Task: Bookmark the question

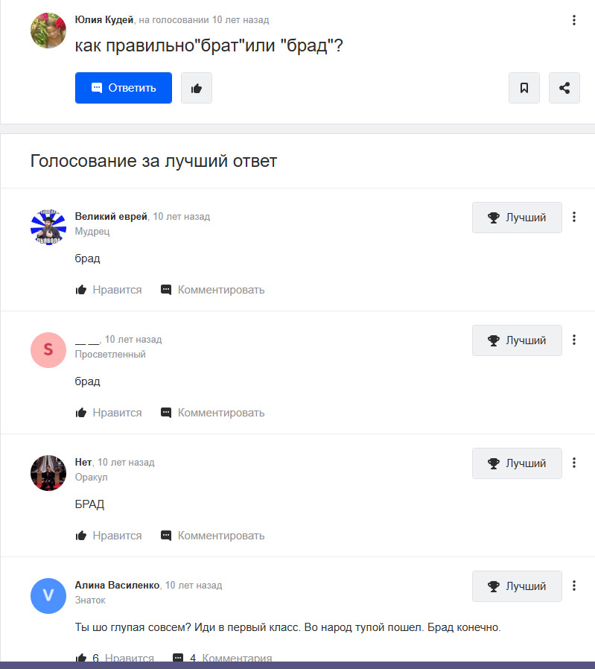Action: 524,88
